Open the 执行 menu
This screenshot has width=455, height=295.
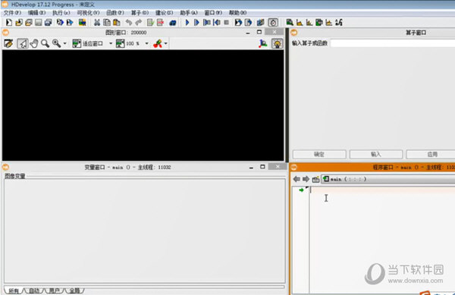61,13
